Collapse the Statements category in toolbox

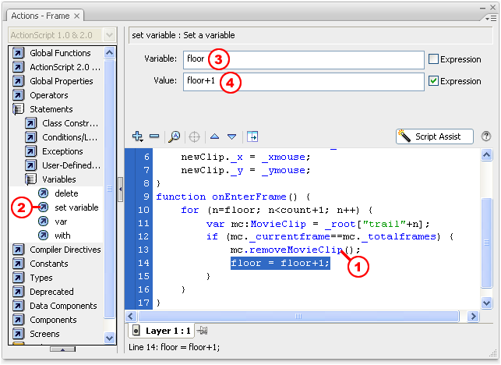point(18,109)
